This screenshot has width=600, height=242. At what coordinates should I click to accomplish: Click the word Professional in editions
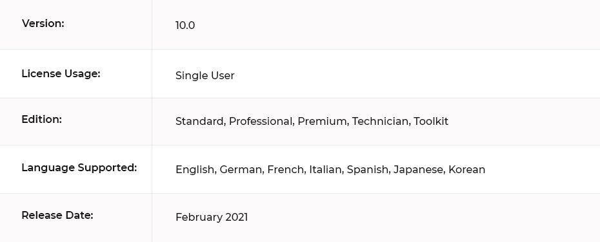[261, 122]
